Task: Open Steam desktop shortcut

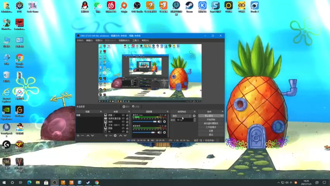Action: 189,7
